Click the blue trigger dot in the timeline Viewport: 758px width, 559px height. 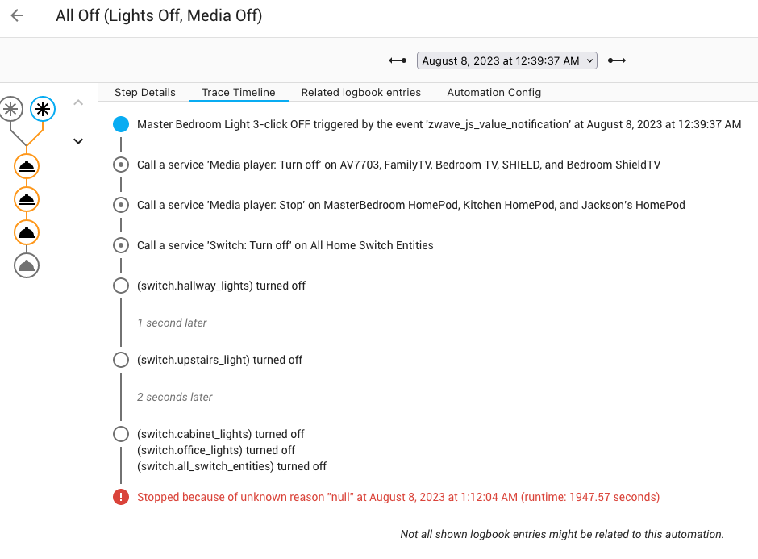121,123
